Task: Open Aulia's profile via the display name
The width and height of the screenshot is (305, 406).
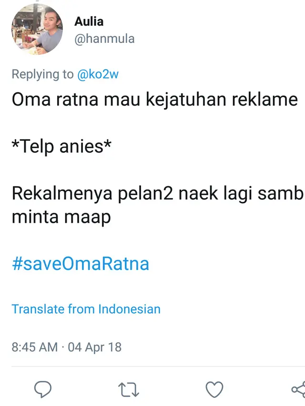Action: tap(90, 21)
